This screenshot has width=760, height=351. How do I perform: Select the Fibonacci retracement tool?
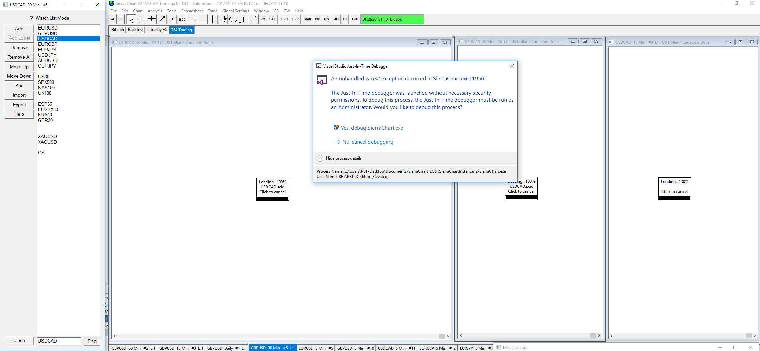243,19
